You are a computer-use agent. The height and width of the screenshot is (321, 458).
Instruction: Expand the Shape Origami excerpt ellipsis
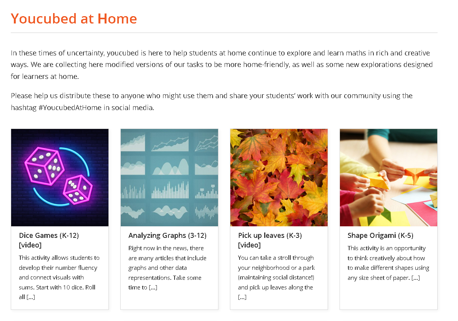coord(416,278)
